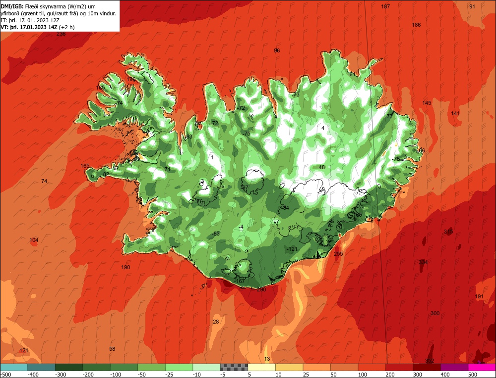Viewport: 496px width, 378px height.
Task: Pick the pale yellow 5 to 10 swatch
Action: [261, 367]
